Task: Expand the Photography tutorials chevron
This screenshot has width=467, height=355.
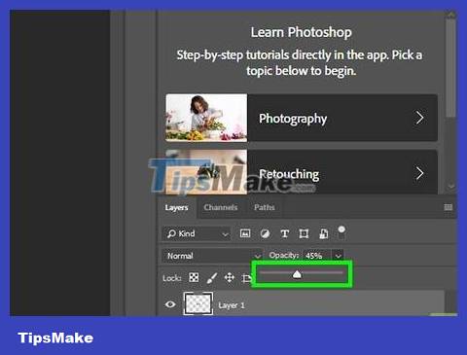Action: pyautogui.click(x=419, y=118)
